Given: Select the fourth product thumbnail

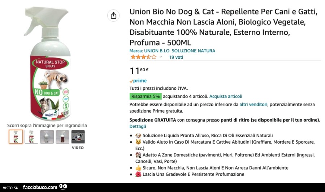Looking at the screenshot, I should 62,137.
